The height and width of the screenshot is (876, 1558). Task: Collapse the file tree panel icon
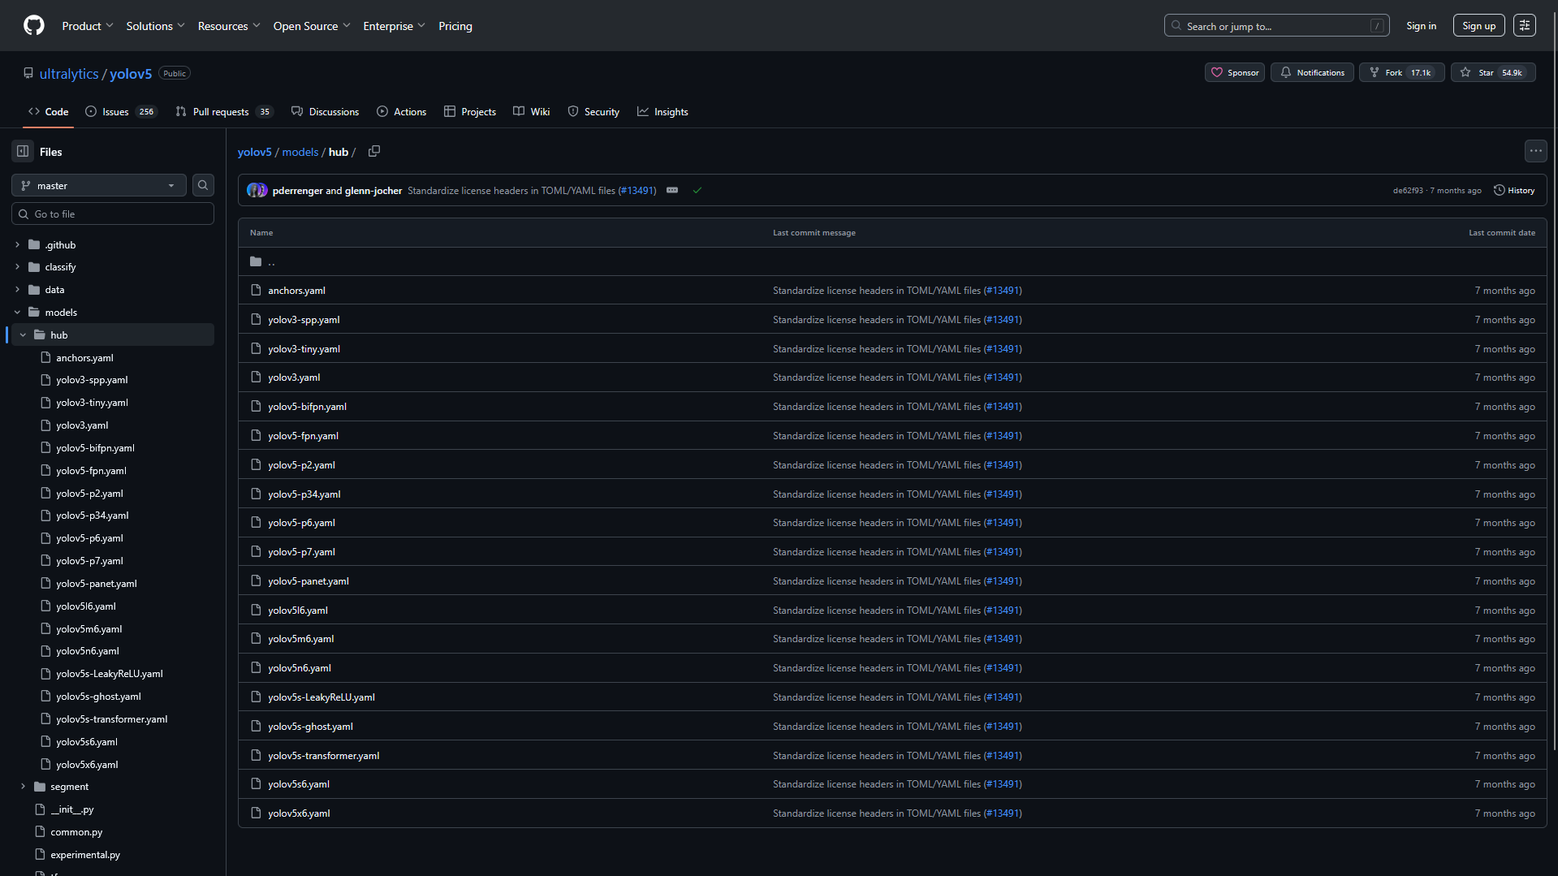click(23, 152)
